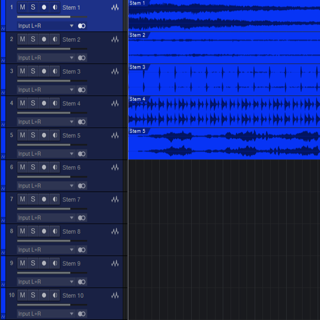Turn on monitor for the Stem 9 track
The width and height of the screenshot is (320, 320).
tap(54, 263)
